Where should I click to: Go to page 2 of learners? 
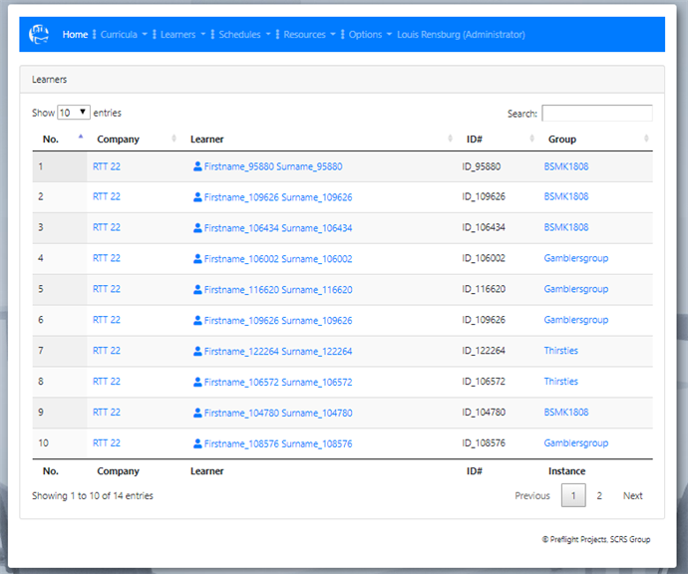599,495
